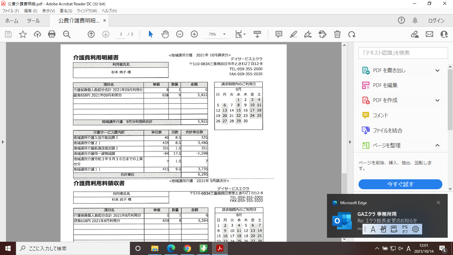Click the 今すぐ試す button

click(x=400, y=184)
